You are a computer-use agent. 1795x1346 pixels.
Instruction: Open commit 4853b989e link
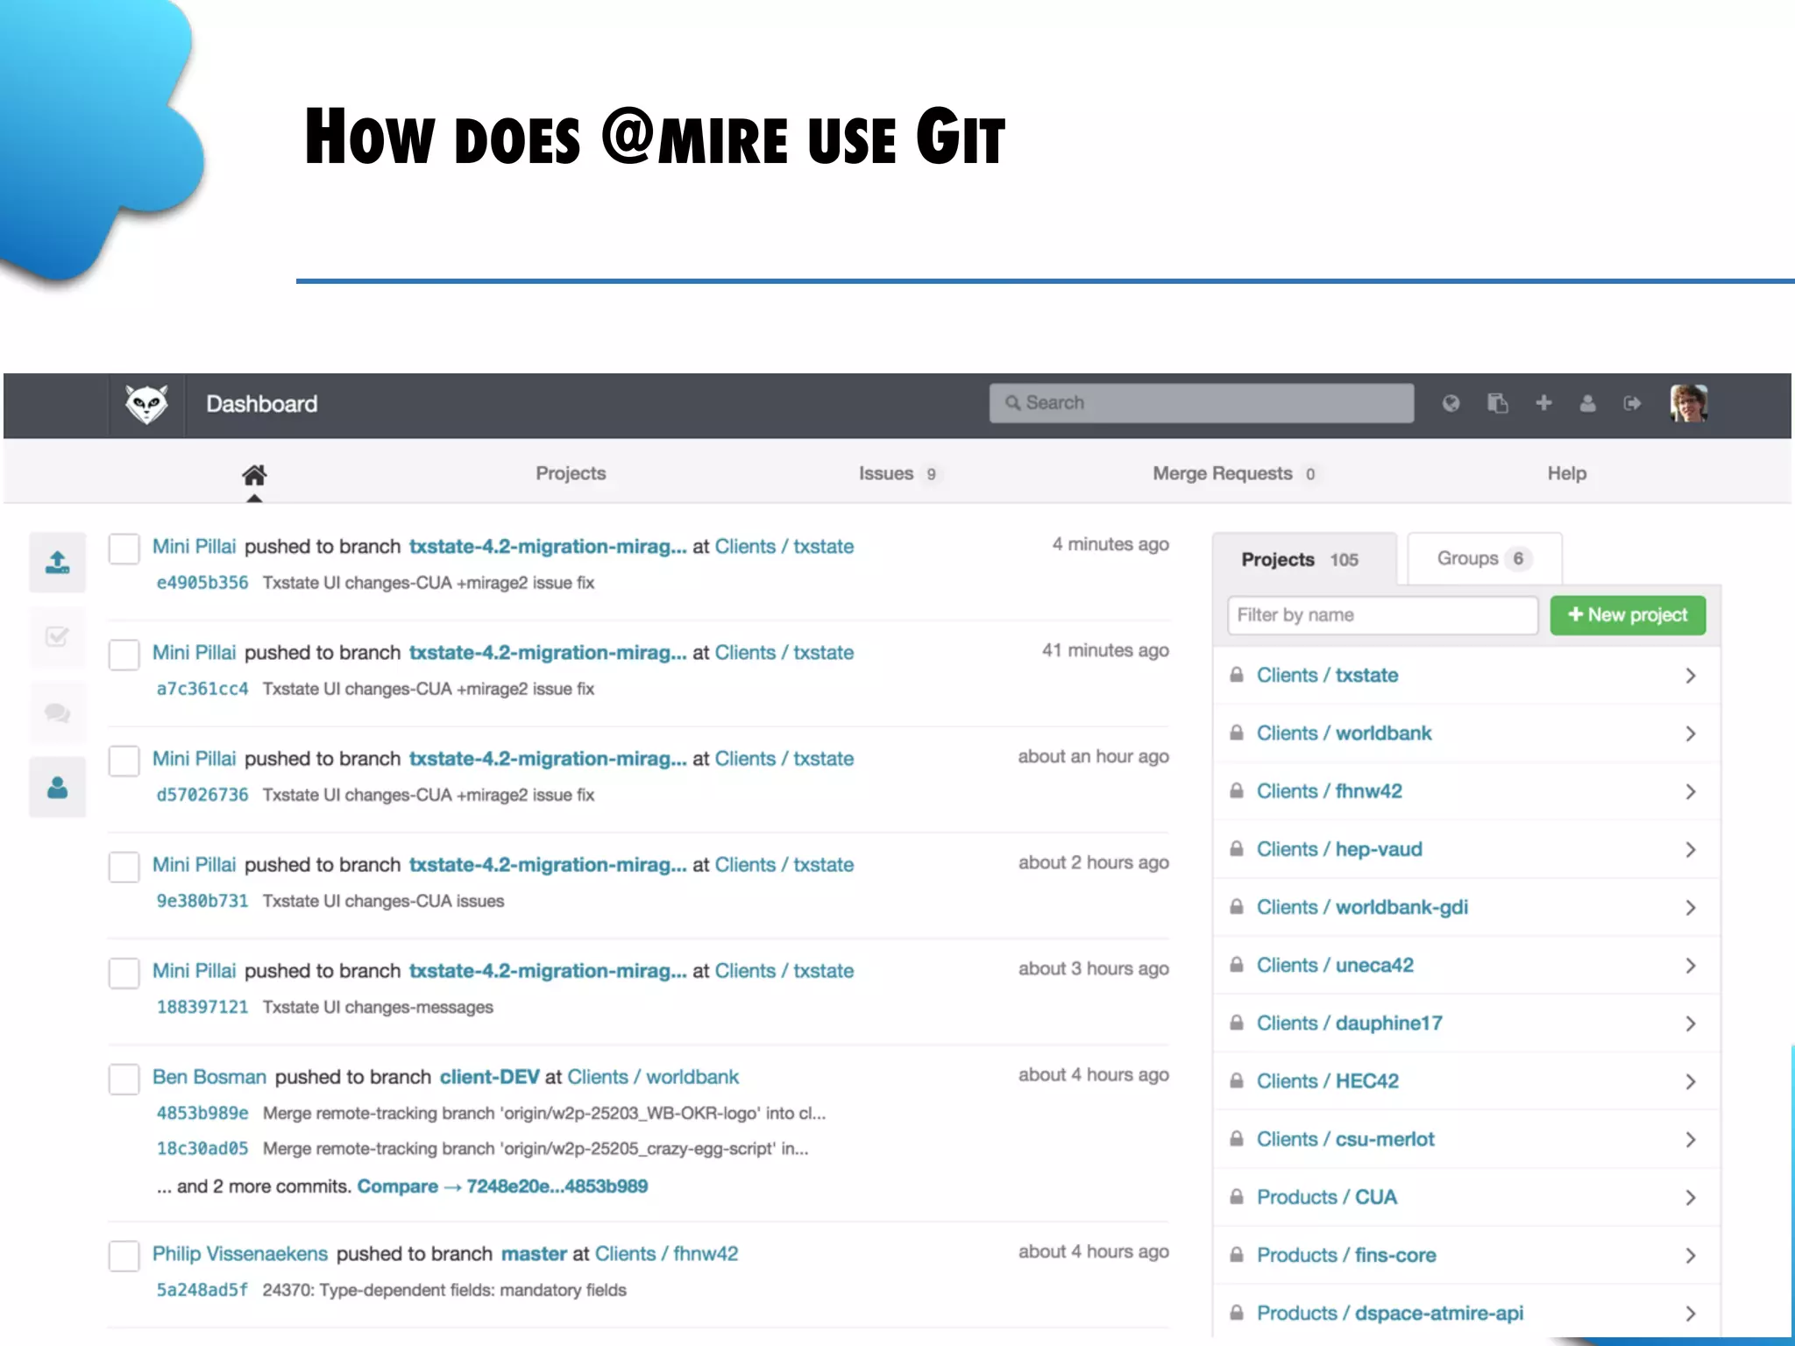click(202, 1113)
